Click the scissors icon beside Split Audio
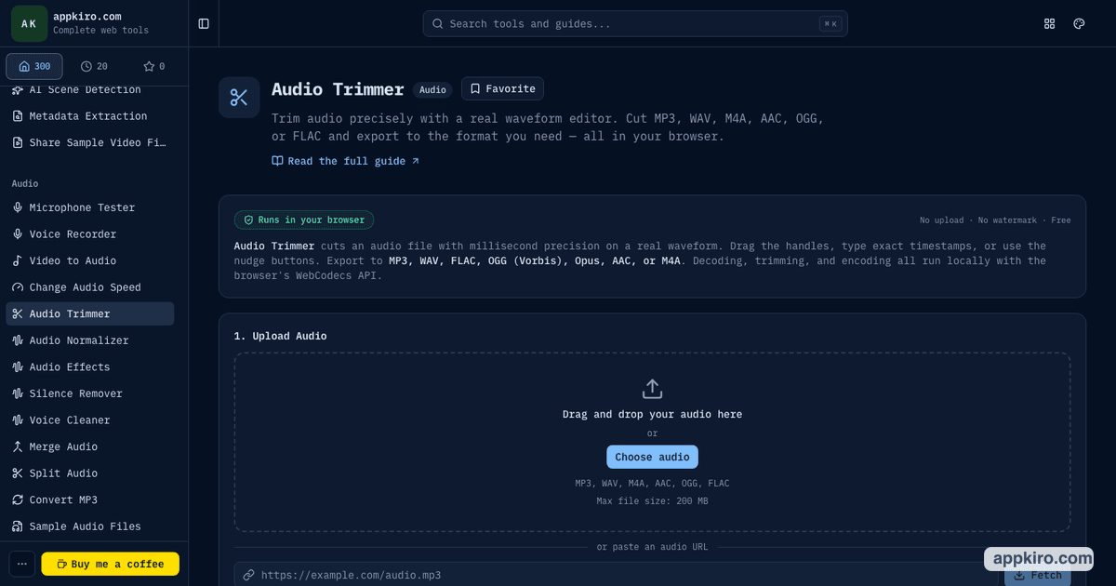The height and width of the screenshot is (586, 1116). [18, 473]
